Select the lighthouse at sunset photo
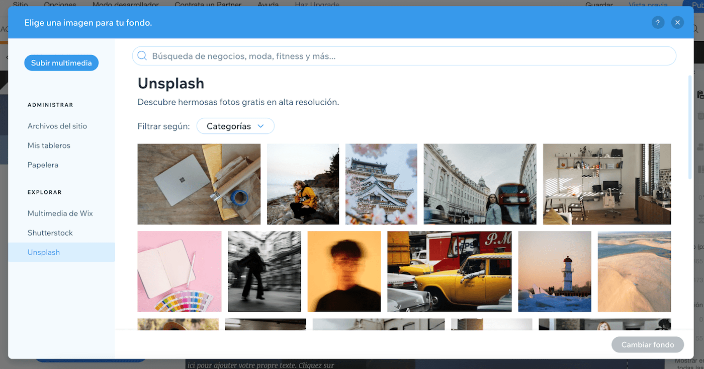 coord(555,271)
